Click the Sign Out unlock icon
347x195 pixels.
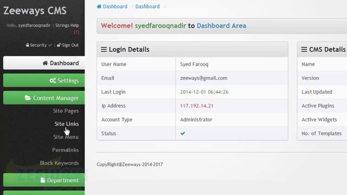coord(59,45)
